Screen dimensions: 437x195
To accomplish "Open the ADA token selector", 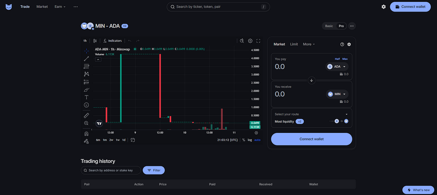I will pyautogui.click(x=337, y=66).
